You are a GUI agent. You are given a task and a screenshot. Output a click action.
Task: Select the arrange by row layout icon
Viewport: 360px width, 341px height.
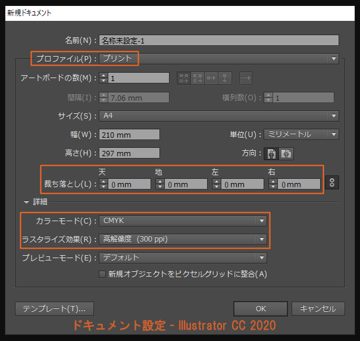(x=211, y=78)
